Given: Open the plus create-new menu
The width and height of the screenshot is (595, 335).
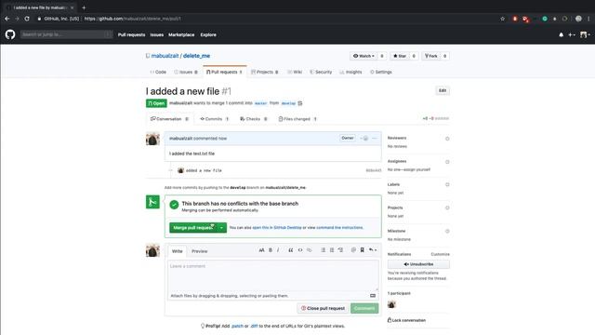Looking at the screenshot, I should pos(572,34).
